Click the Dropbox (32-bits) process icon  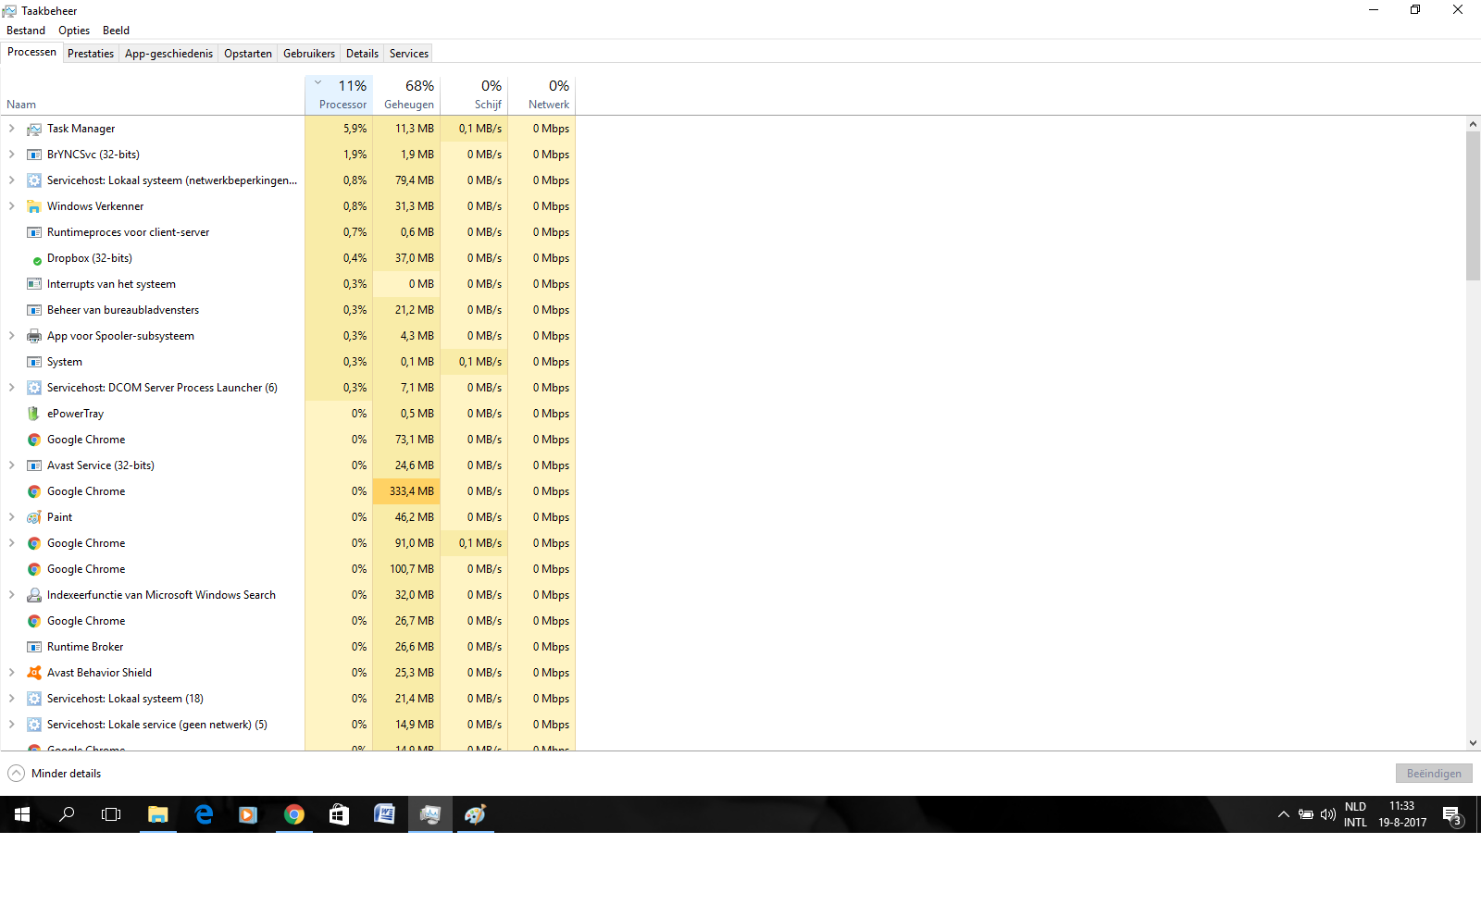click(x=37, y=260)
